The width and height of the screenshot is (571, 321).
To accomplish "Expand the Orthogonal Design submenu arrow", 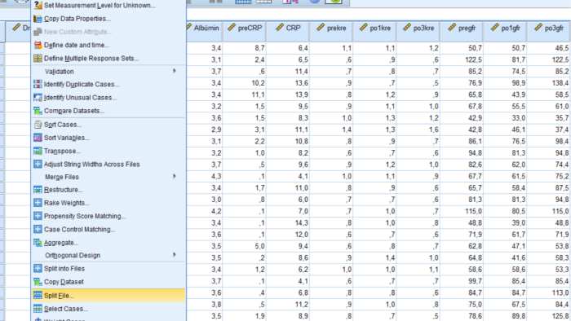I will click(x=175, y=255).
